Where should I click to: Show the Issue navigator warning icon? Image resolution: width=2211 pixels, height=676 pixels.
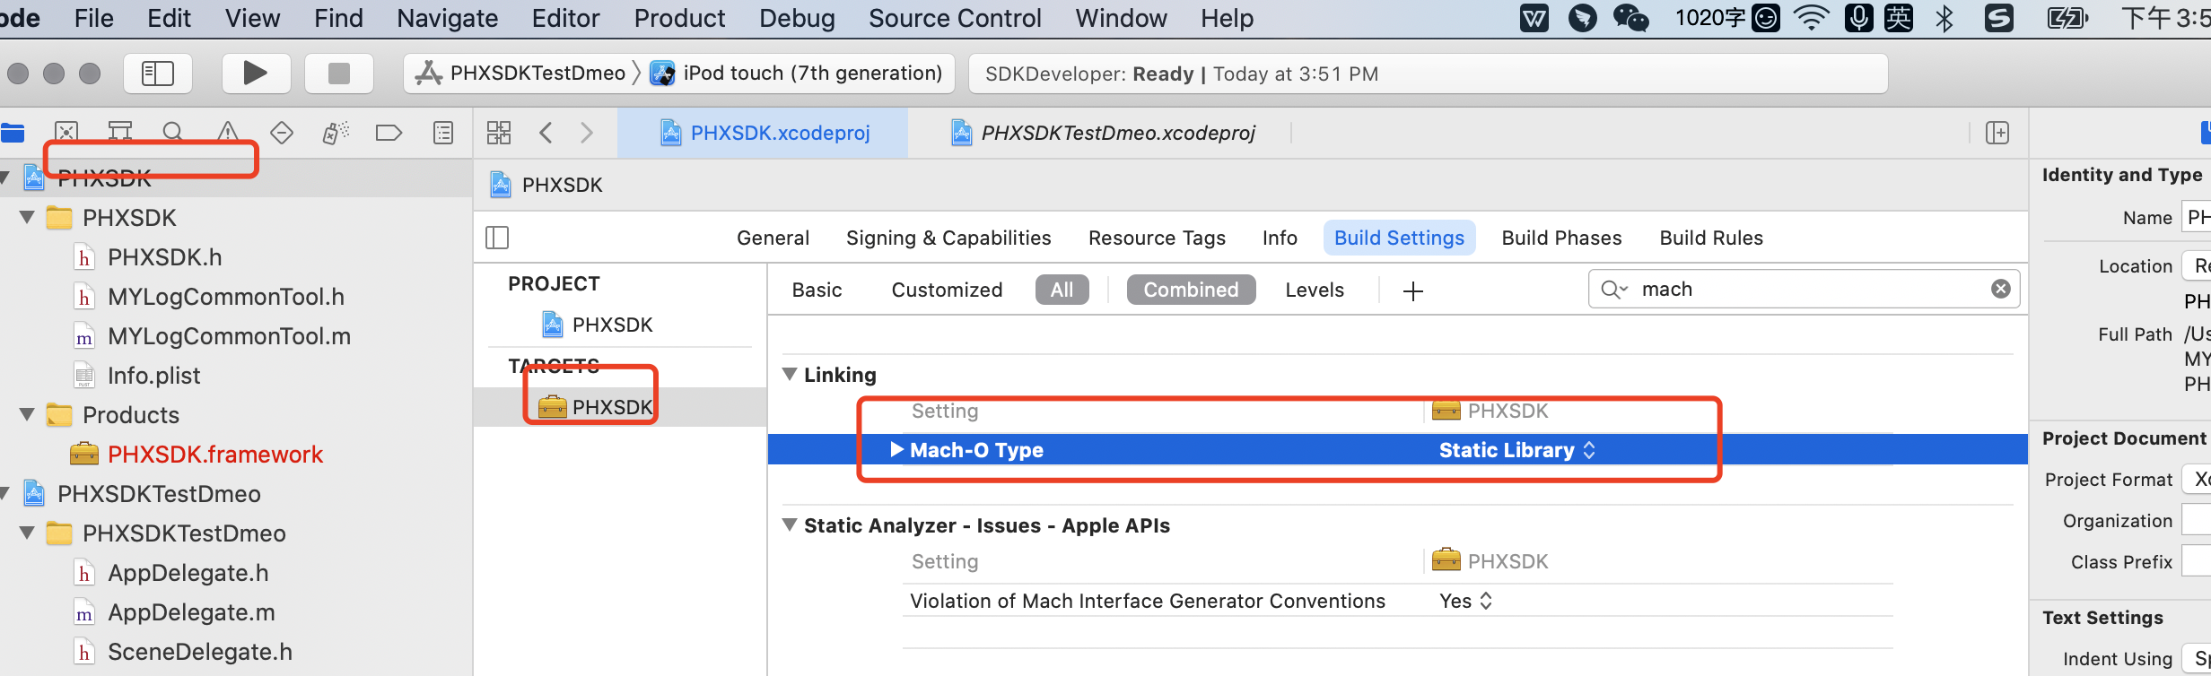pos(228,133)
